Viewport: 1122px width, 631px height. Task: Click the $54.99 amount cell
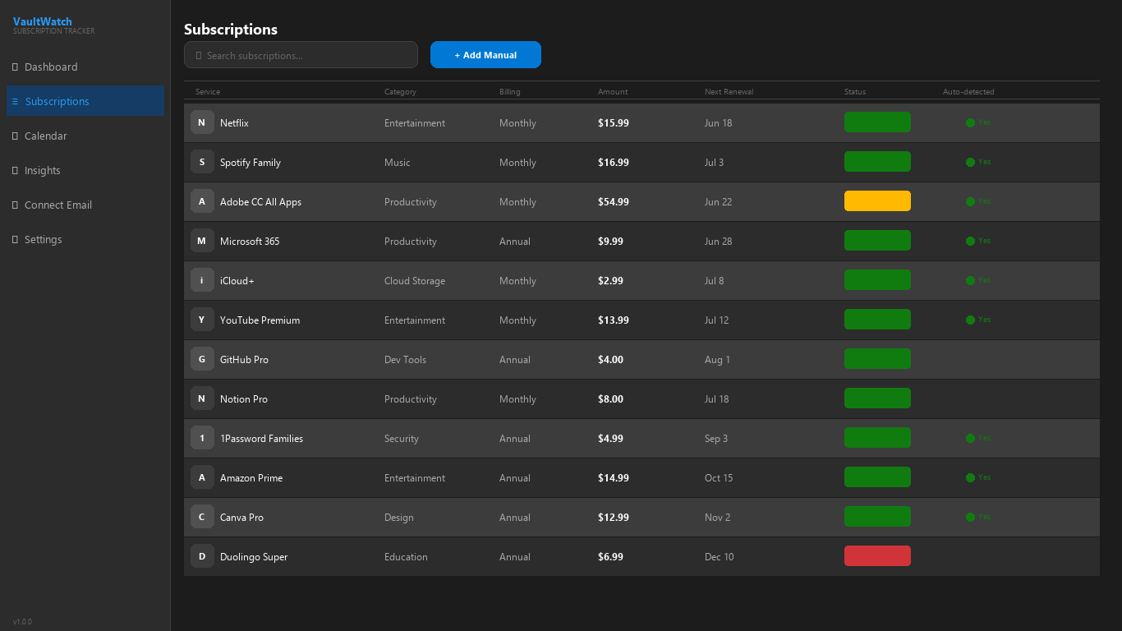(x=614, y=202)
